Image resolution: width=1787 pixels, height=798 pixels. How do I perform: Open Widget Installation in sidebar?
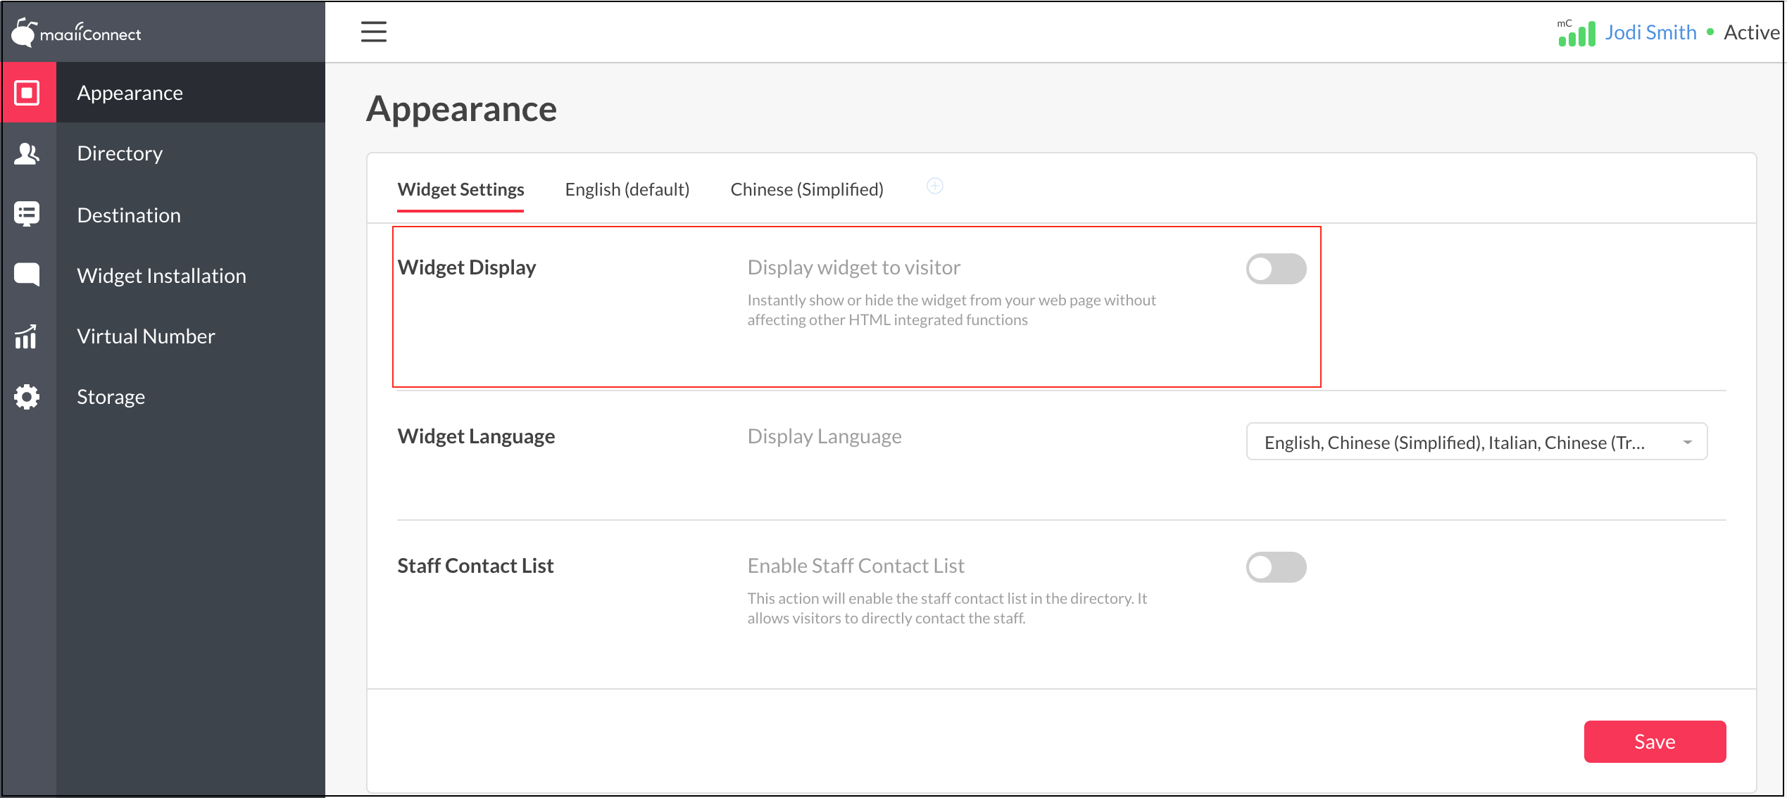click(161, 276)
